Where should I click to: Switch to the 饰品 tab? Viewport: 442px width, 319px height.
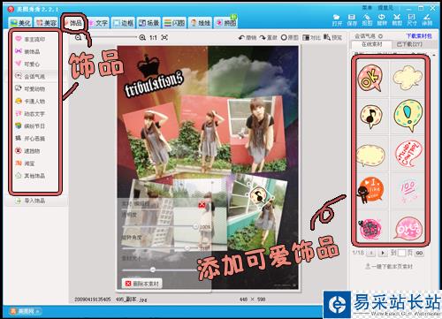73,23
